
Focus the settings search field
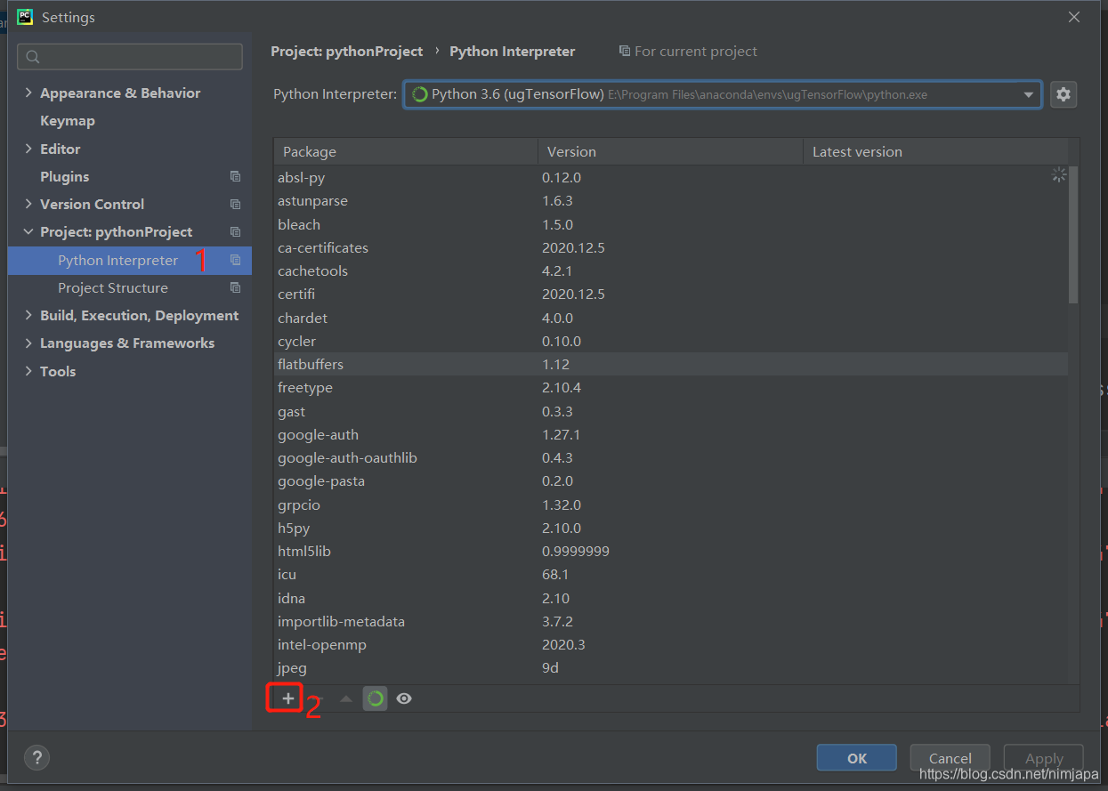[x=130, y=57]
